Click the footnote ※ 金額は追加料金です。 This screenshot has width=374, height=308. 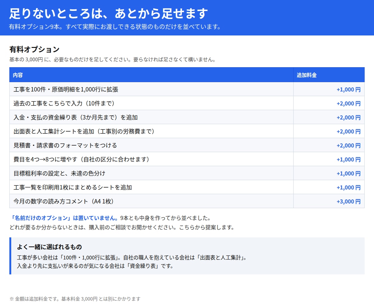[x=75, y=299]
